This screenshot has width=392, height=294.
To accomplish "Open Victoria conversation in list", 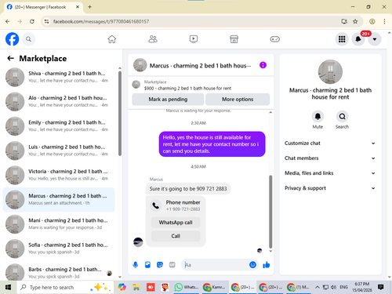I will click(x=59, y=175).
